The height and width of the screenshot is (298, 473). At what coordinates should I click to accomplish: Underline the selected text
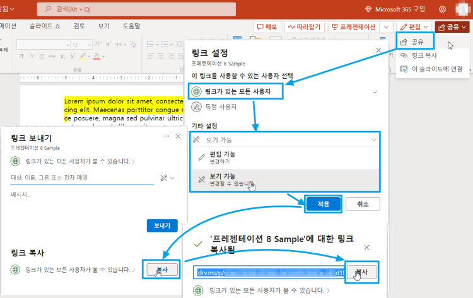(x=42, y=56)
